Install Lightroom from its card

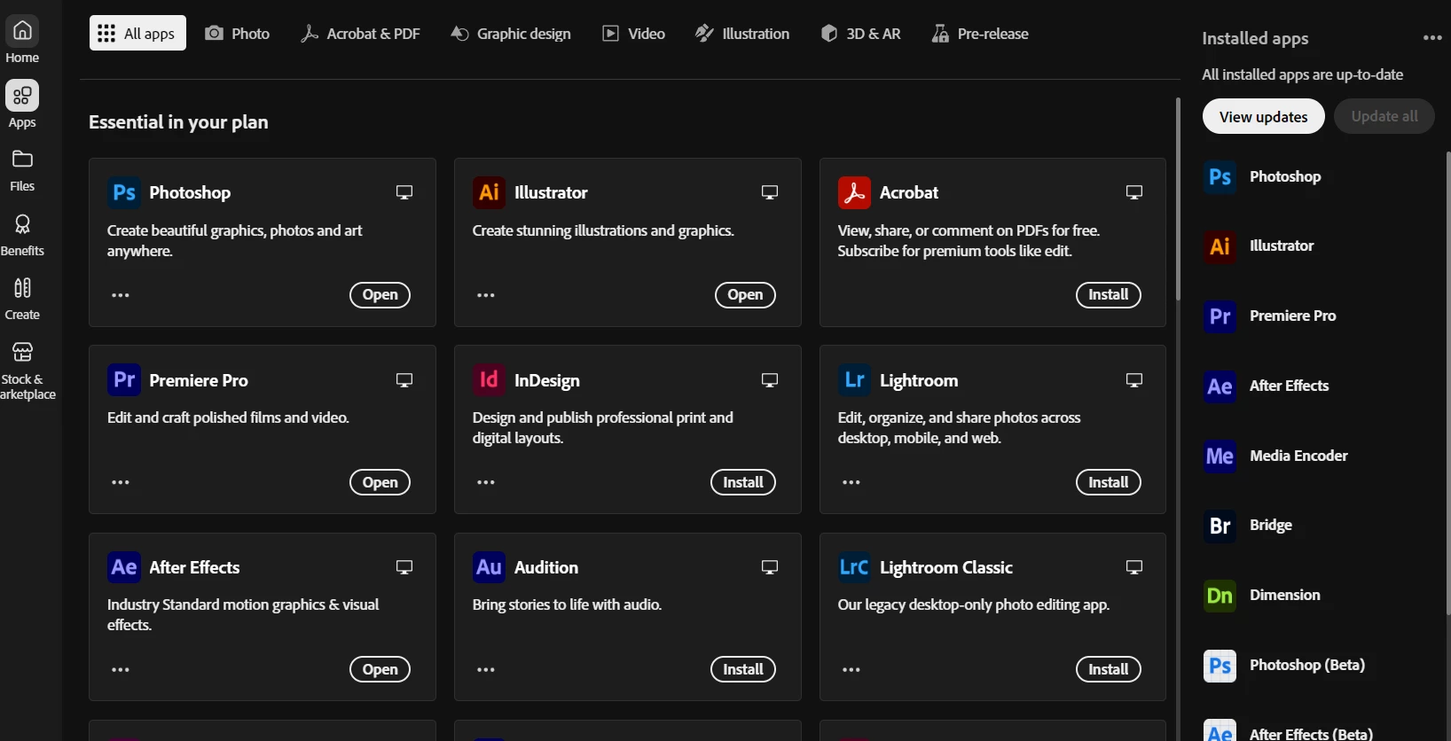click(x=1109, y=482)
